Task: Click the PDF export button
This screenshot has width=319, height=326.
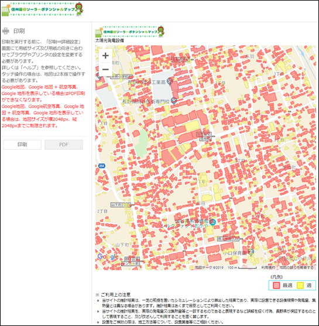Action: tap(64, 145)
